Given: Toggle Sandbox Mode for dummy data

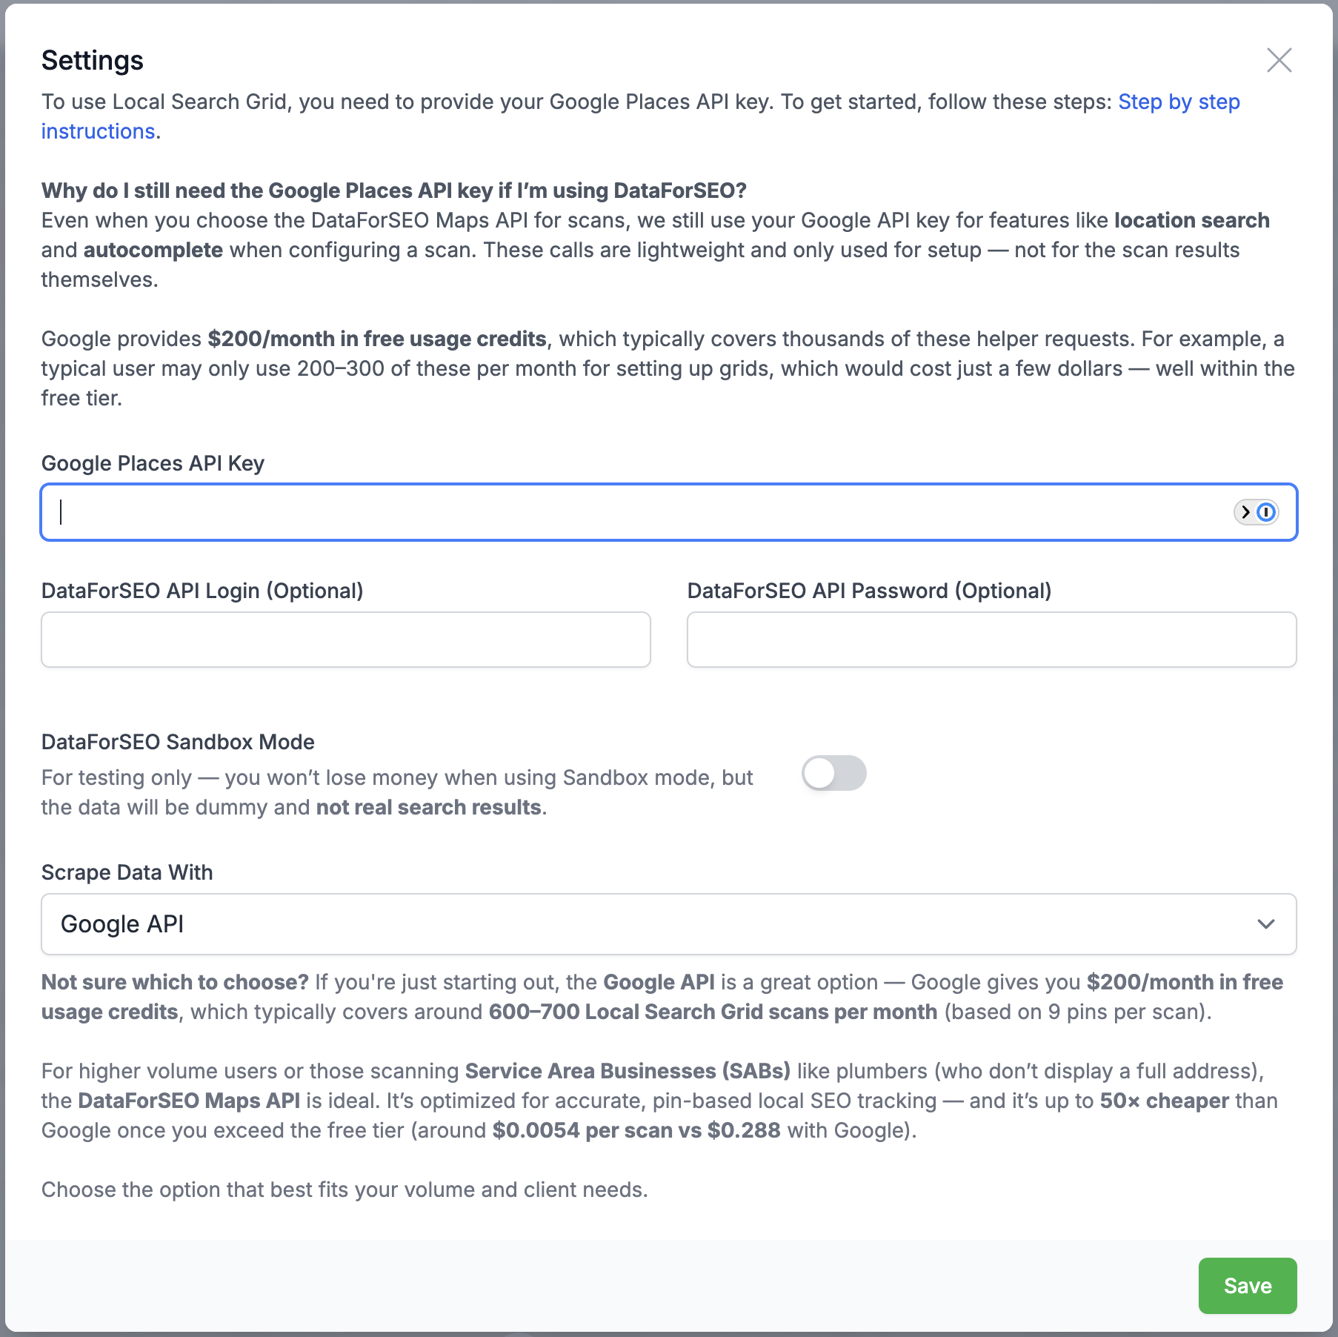Looking at the screenshot, I should pos(835,773).
